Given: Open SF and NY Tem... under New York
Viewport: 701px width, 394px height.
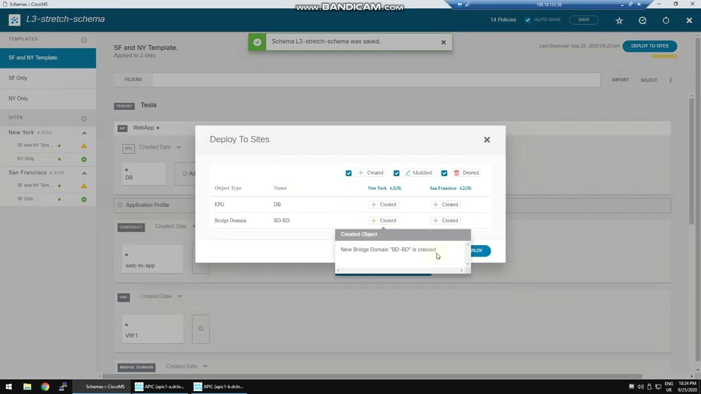Looking at the screenshot, I should pyautogui.click(x=35, y=146).
